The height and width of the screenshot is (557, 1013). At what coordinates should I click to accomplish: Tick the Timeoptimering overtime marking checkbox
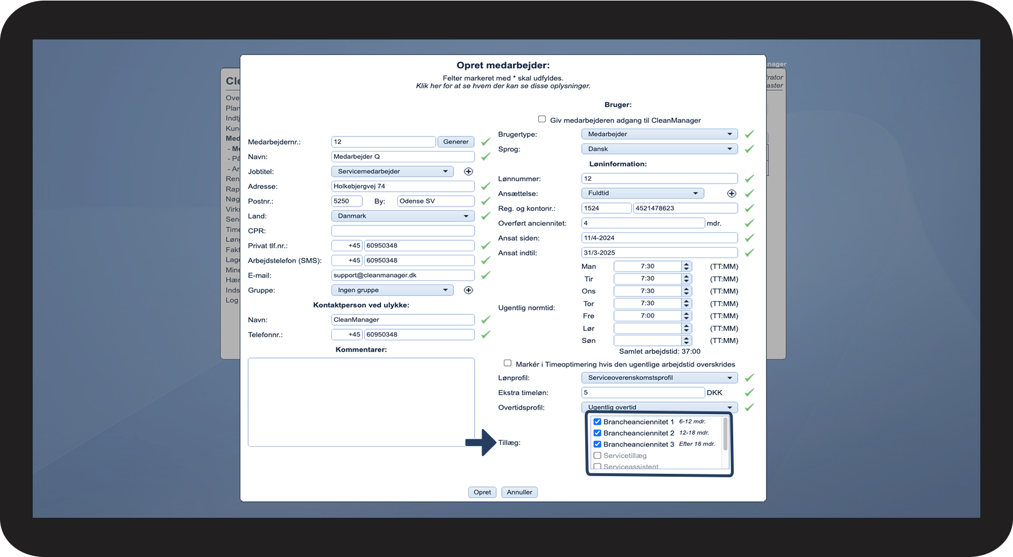(507, 363)
